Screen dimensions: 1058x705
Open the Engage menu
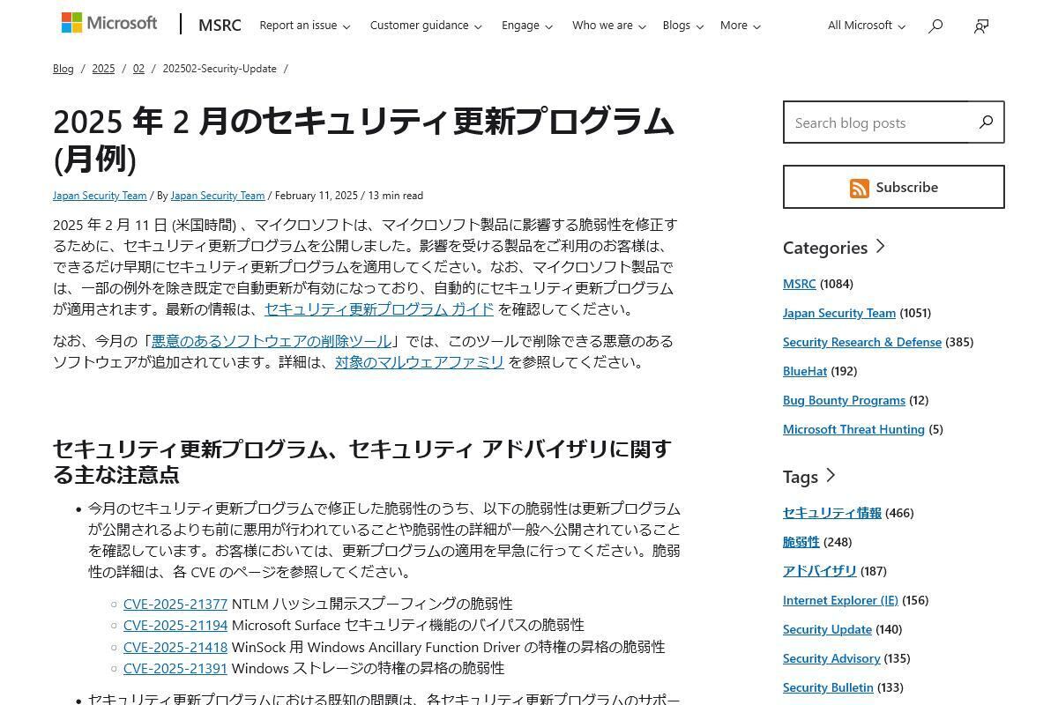pos(526,26)
